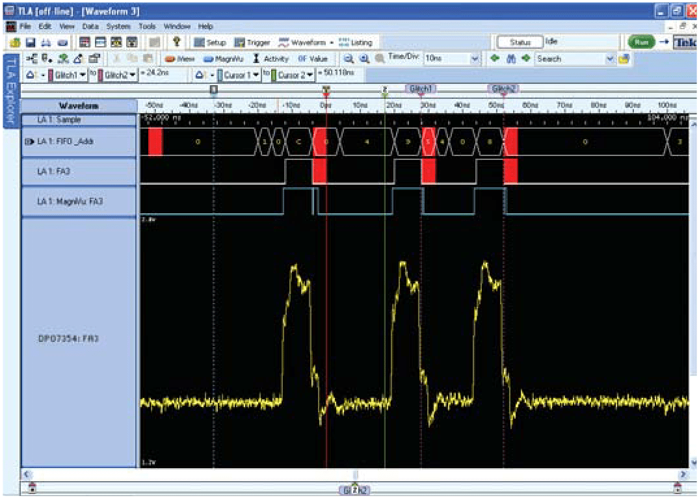This screenshot has height=498, width=699.
Task: Expand the LA 1: FIFO_Add bus group
Action: [27, 141]
